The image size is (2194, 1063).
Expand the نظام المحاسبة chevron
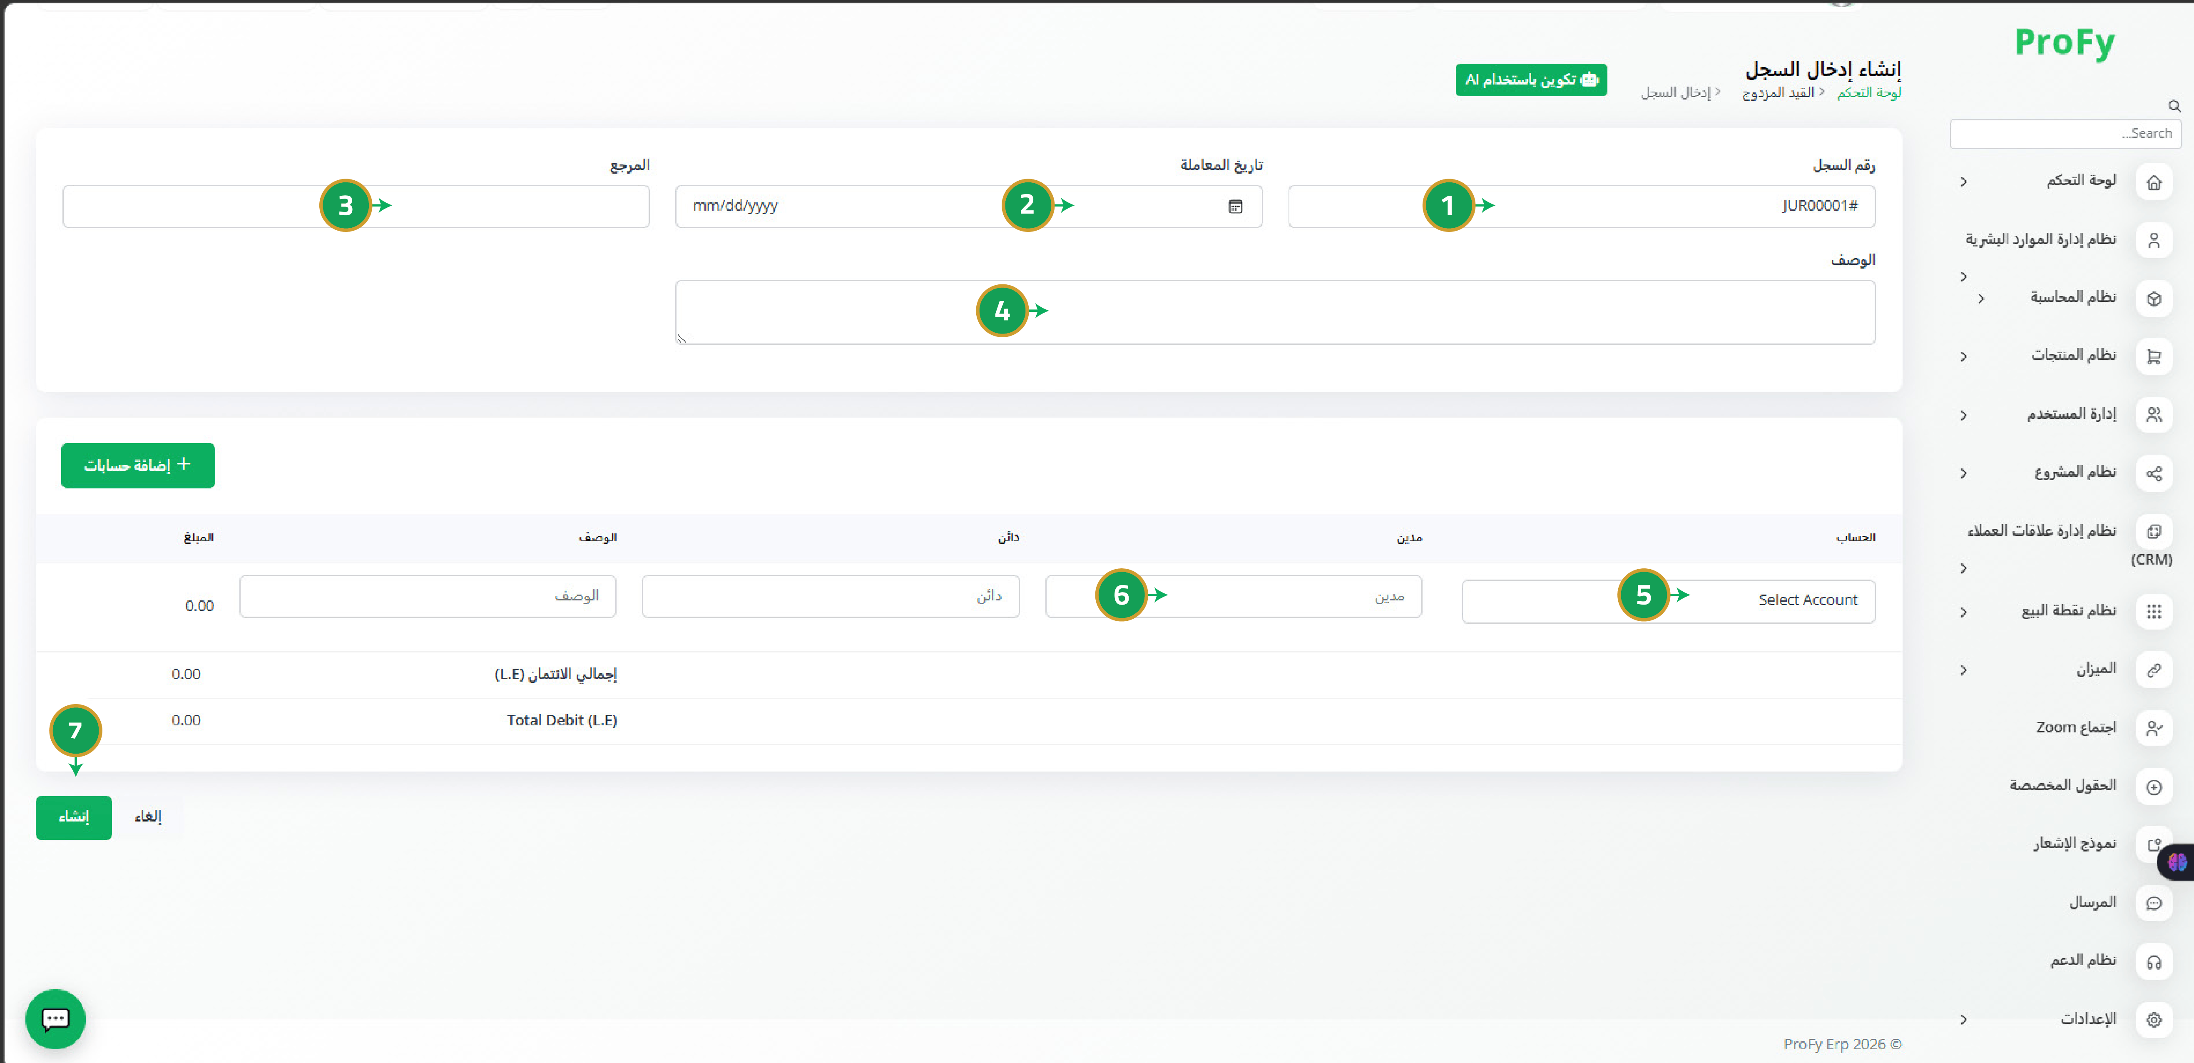click(x=1981, y=299)
